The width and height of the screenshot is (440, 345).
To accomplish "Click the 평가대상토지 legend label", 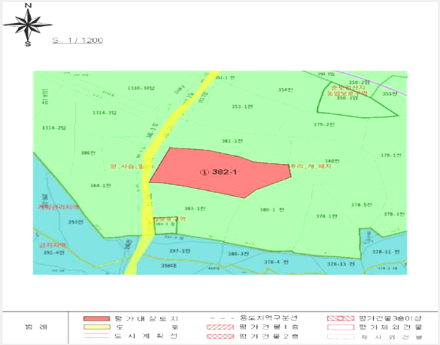I will pos(147,319).
